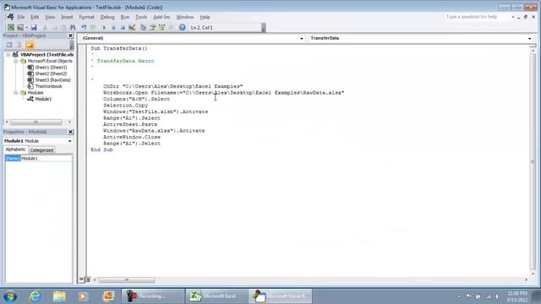The width and height of the screenshot is (541, 304).
Task: Open the Object Browser toolbar icon
Action: (161, 27)
